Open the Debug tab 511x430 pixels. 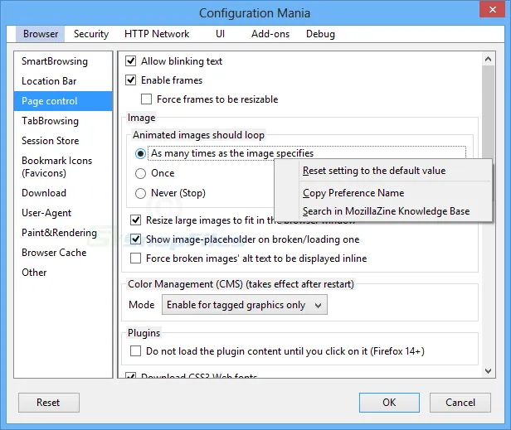click(x=320, y=34)
